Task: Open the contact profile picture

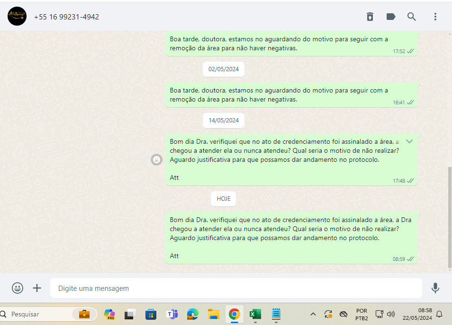Action: (17, 17)
